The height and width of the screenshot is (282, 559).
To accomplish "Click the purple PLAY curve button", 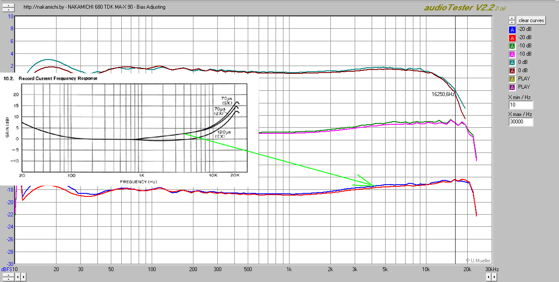I will tap(512, 87).
